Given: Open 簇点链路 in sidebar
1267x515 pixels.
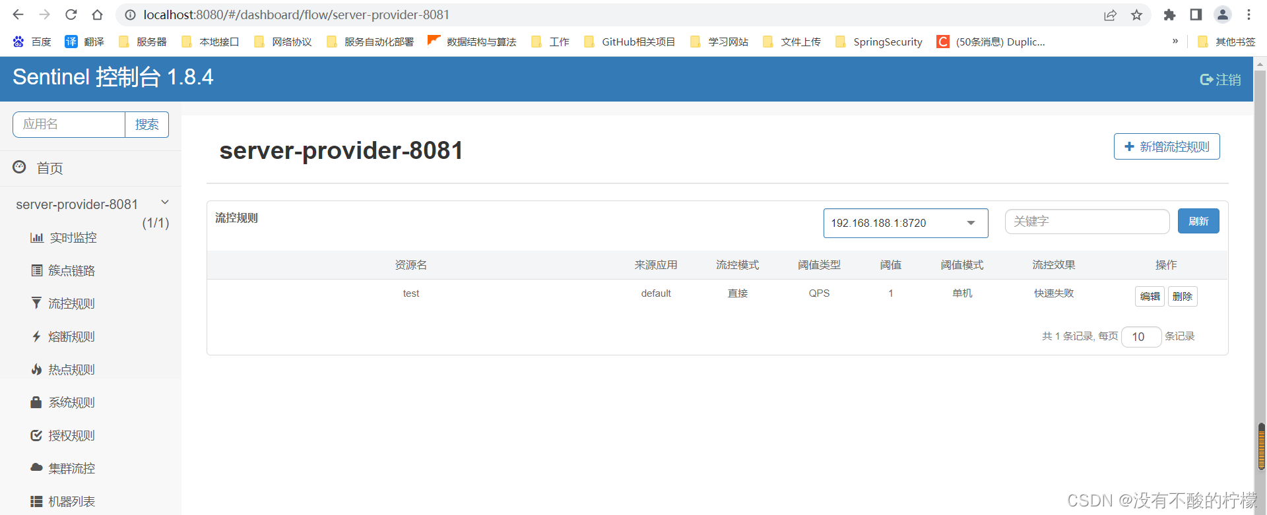Looking at the screenshot, I should 71,270.
